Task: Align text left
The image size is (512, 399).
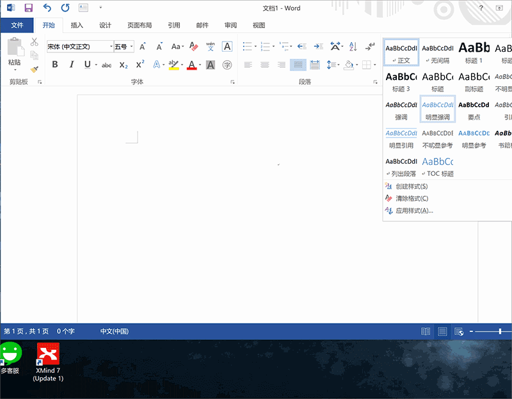Action: point(248,65)
